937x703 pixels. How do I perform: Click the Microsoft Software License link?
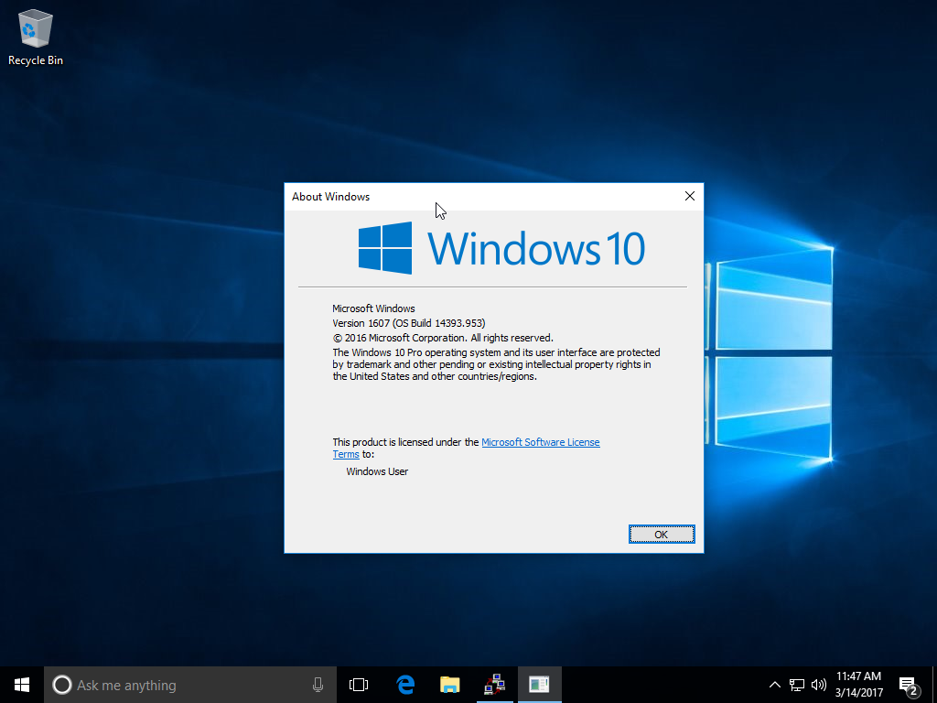point(540,442)
